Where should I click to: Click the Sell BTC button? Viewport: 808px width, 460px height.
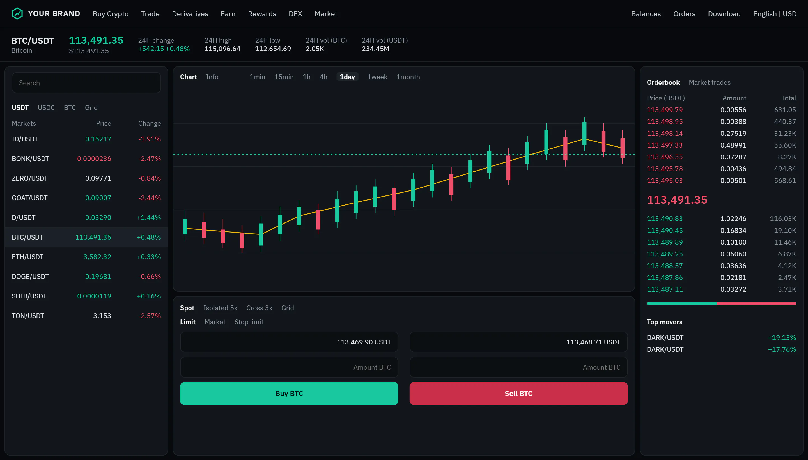click(518, 394)
